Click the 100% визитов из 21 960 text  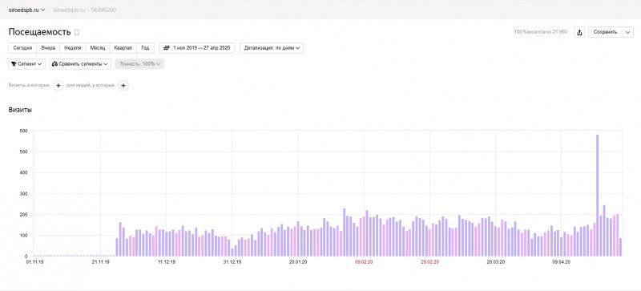click(540, 32)
